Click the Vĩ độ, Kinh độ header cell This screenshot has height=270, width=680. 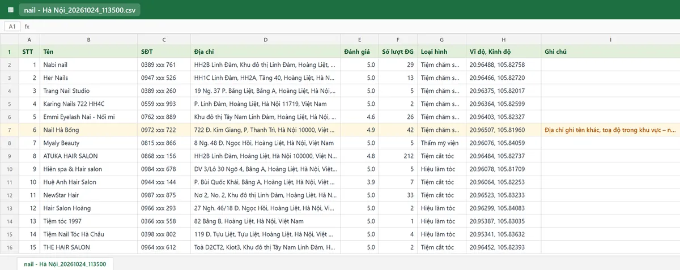pos(503,52)
